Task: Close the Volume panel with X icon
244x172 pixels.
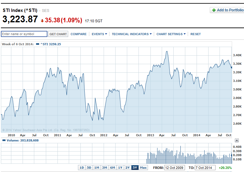Action: (x=237, y=140)
